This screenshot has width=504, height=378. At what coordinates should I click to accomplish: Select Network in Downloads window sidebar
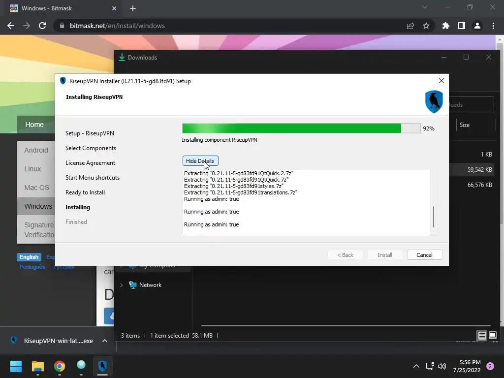coord(150,285)
